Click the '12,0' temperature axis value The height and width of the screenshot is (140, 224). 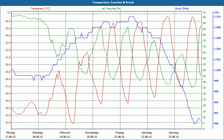click(x=8, y=123)
